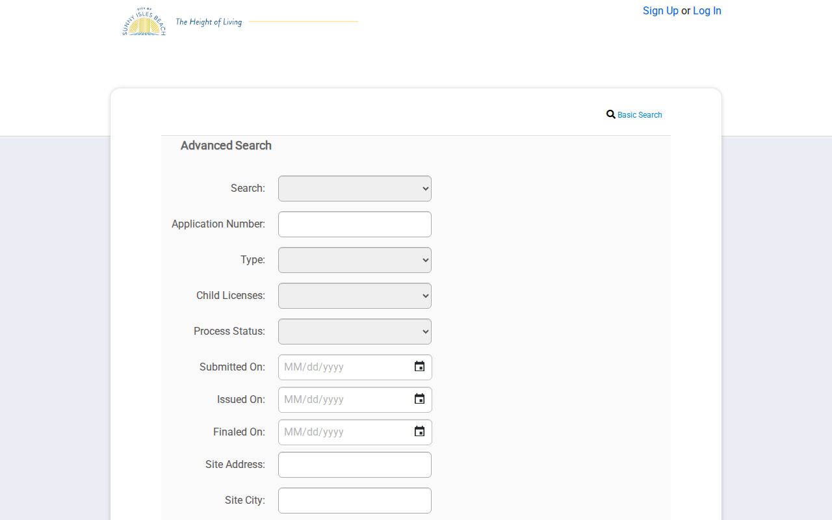The image size is (832, 520).
Task: Click the Sign Up link
Action: click(x=660, y=10)
